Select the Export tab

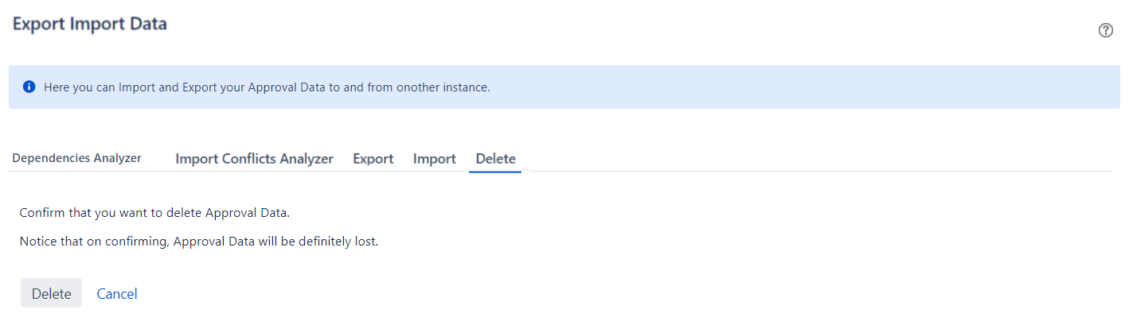click(373, 159)
